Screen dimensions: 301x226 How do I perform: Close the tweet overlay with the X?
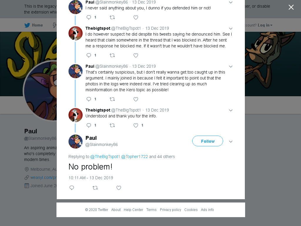point(291,7)
